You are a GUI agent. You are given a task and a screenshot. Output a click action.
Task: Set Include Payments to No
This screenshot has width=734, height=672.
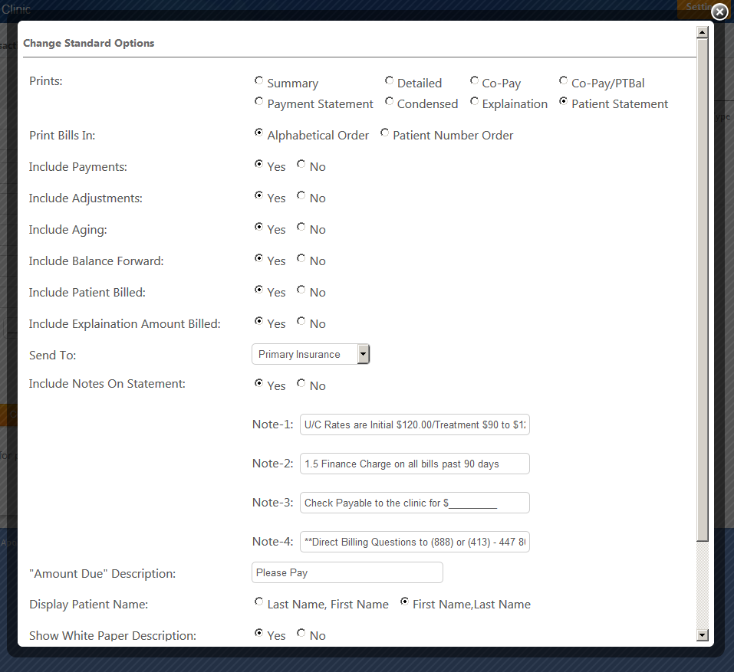(301, 165)
